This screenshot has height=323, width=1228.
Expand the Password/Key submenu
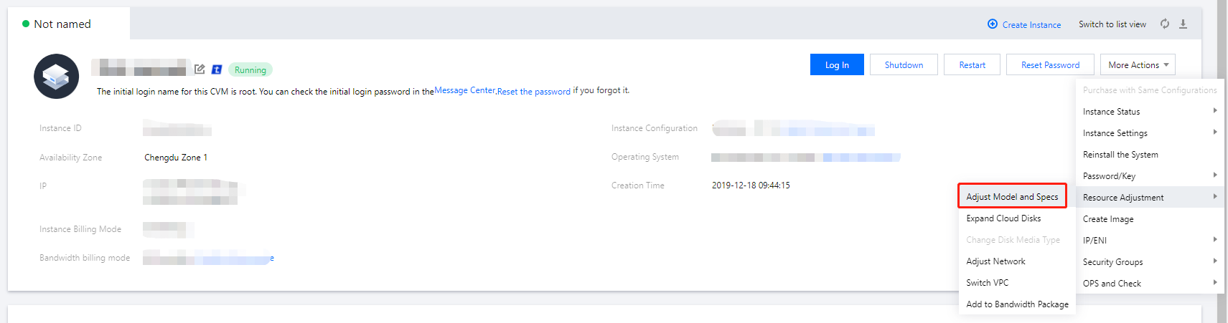[1148, 176]
